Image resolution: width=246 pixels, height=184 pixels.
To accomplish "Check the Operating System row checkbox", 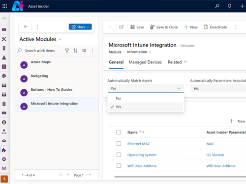I will (119, 155).
